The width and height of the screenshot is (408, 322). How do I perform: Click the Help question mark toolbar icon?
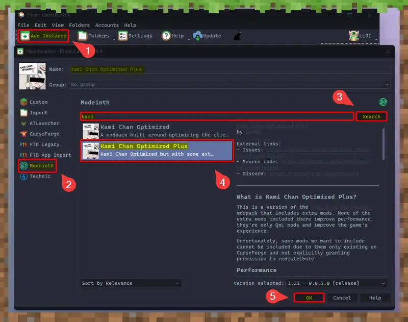click(x=166, y=36)
